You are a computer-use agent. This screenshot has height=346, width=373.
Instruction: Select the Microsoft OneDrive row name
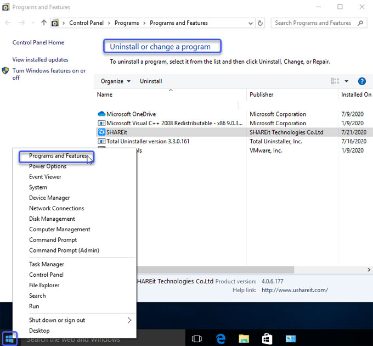tap(131, 114)
